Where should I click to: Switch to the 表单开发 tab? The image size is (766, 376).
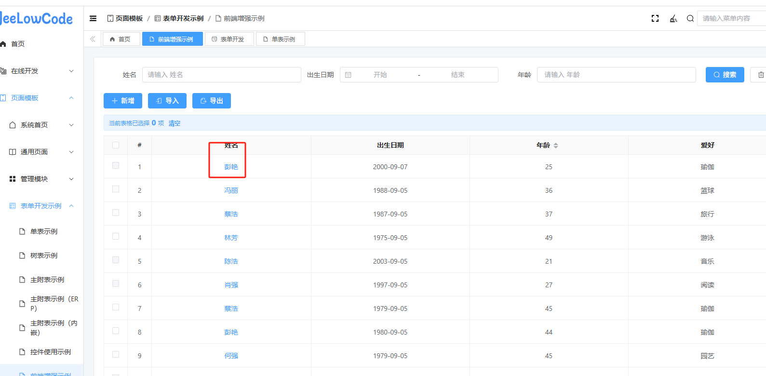(x=229, y=39)
